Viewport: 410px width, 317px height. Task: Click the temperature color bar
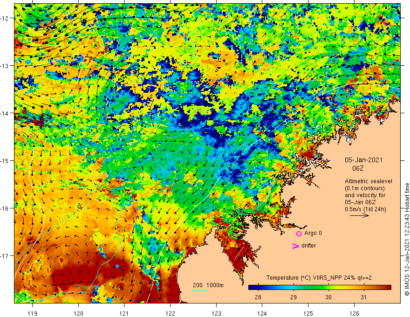[320, 288]
